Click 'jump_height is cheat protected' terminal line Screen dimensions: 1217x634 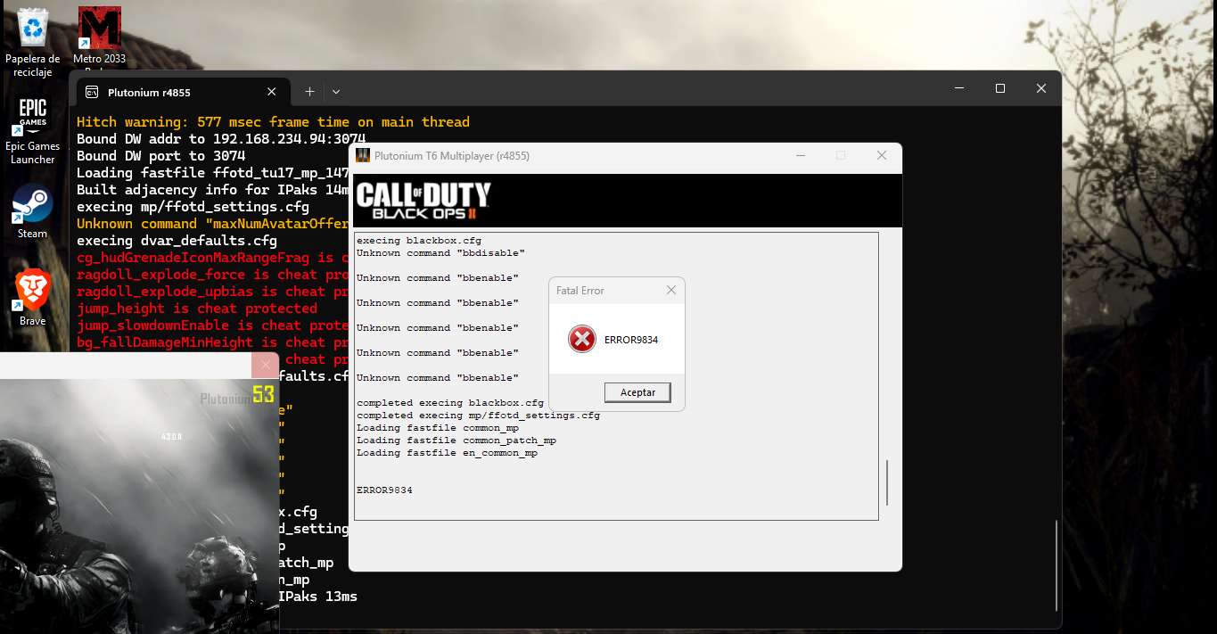[197, 309]
